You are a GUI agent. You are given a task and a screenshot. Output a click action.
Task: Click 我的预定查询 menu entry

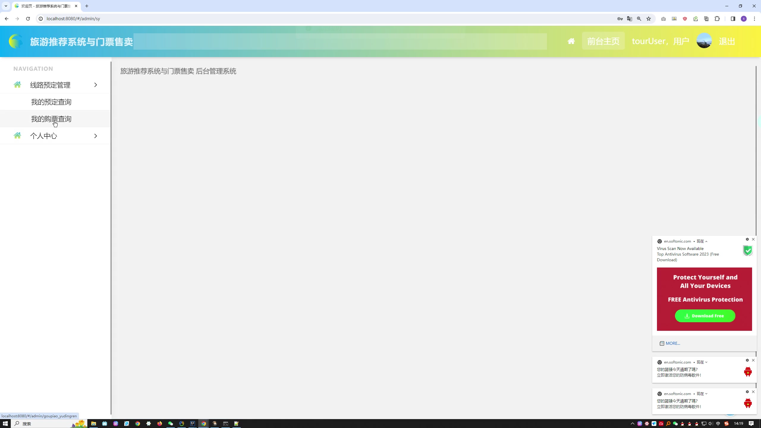(51, 102)
